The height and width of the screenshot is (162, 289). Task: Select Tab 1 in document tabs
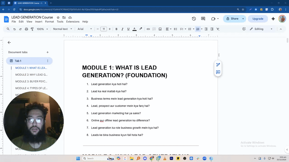29,61
